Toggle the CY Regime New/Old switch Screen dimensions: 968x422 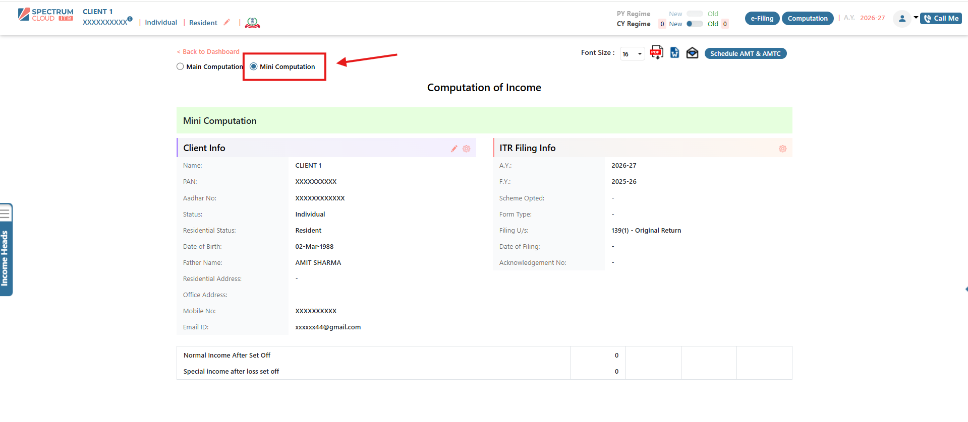coord(695,24)
